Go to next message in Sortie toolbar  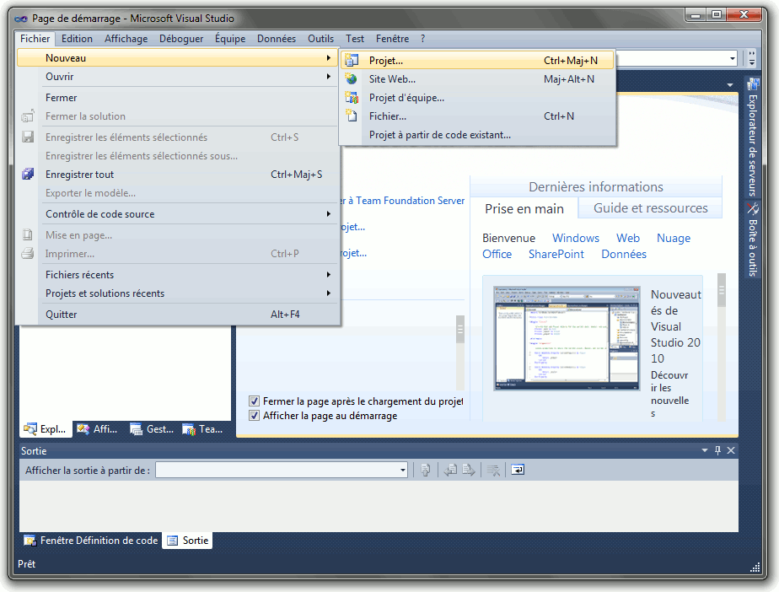coord(469,470)
